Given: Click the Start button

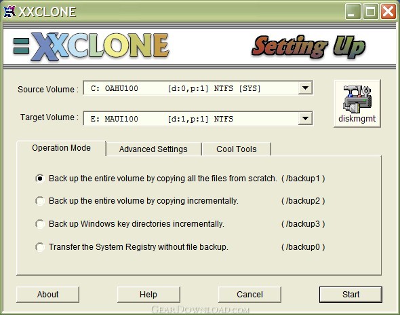Looking at the screenshot, I should tap(351, 295).
